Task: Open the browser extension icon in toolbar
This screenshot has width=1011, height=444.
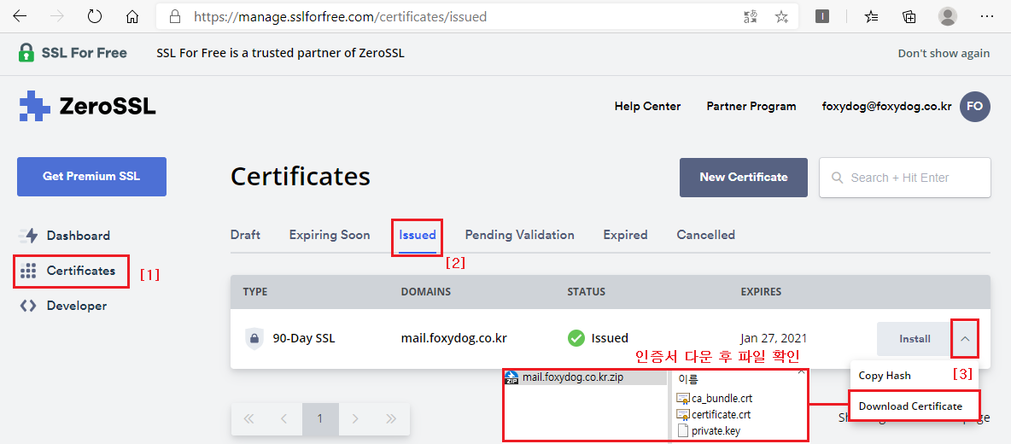Action: (822, 17)
